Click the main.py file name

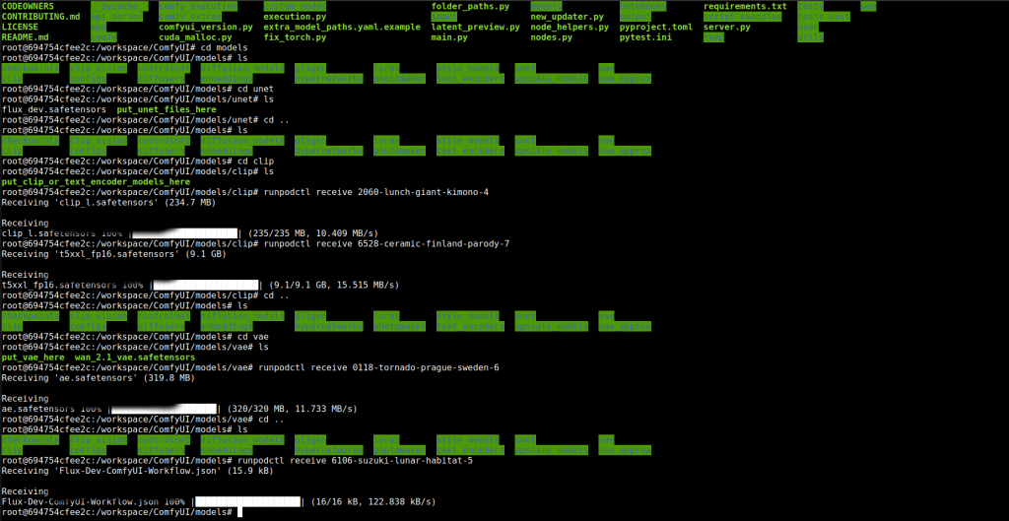click(x=451, y=37)
